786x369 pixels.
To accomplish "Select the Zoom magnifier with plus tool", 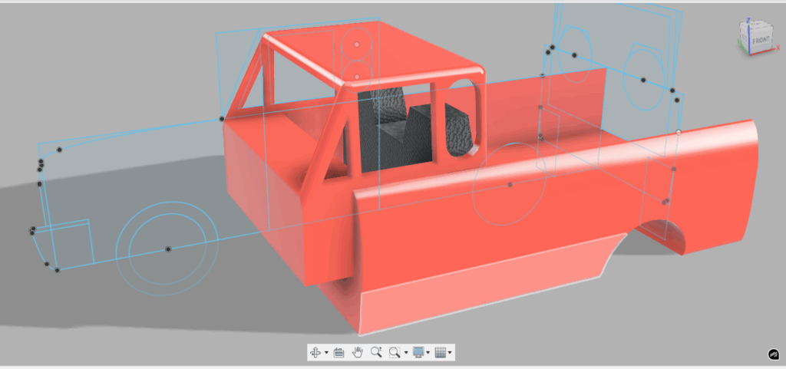I will tap(376, 352).
